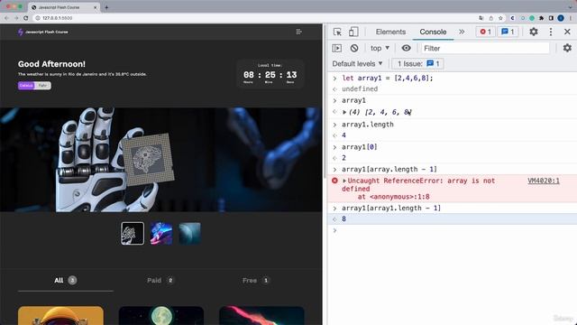Select the Paid courses filter tab
The width and height of the screenshot is (577, 325).
coord(160,281)
